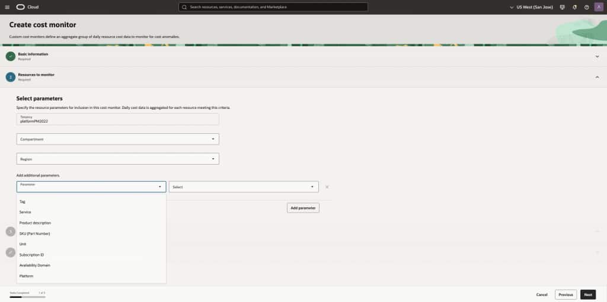The height and width of the screenshot is (302, 607).
Task: Remove parameter row with X icon
Action: (327, 187)
